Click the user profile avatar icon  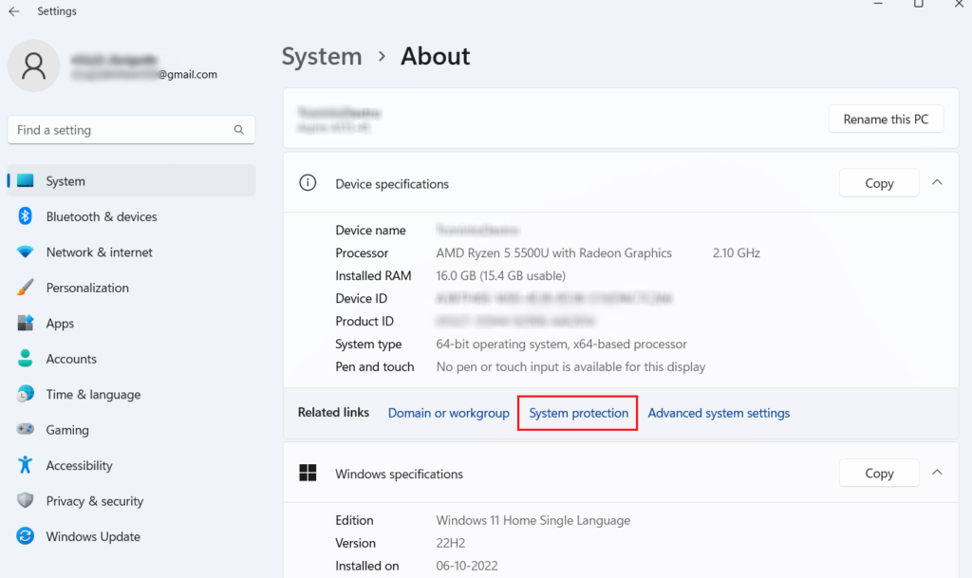[34, 65]
